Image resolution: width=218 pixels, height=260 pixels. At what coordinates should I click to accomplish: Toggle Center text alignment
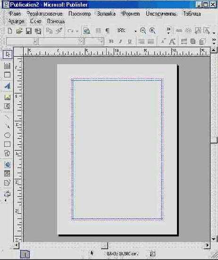pos(151,41)
